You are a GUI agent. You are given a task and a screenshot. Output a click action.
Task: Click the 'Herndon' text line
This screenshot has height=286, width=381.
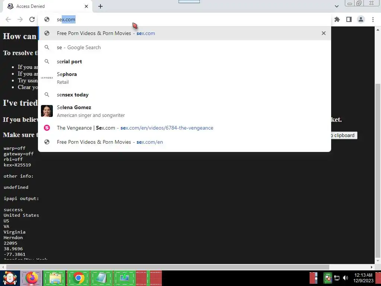coord(13,238)
